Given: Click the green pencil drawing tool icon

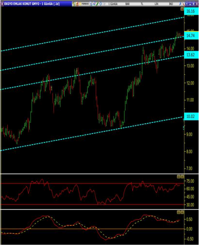Looking at the screenshot, I should click(x=97, y=4).
